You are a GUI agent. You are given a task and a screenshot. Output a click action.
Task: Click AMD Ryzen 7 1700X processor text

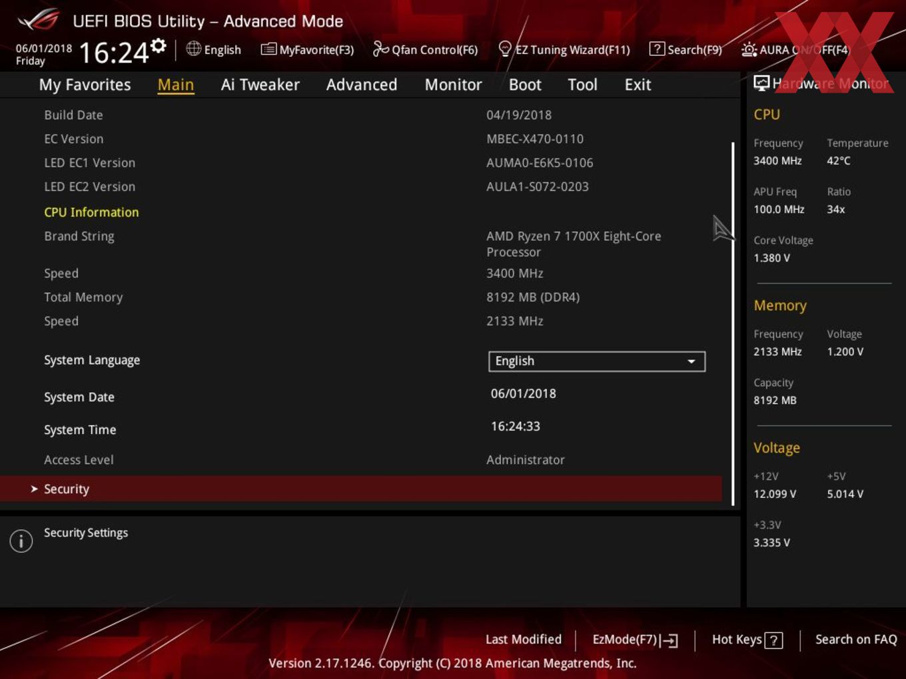pyautogui.click(x=574, y=244)
